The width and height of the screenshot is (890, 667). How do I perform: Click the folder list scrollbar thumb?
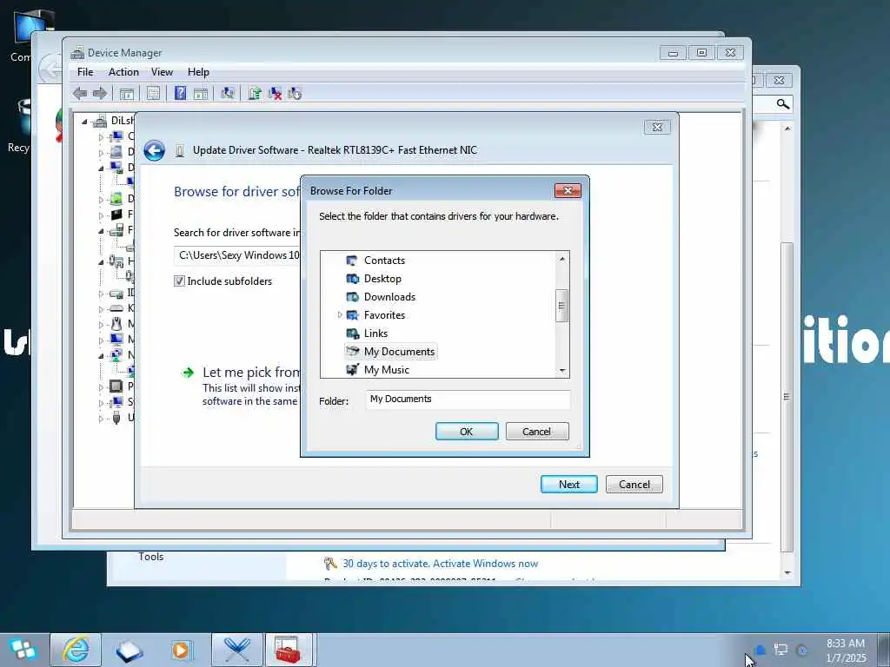(x=561, y=306)
